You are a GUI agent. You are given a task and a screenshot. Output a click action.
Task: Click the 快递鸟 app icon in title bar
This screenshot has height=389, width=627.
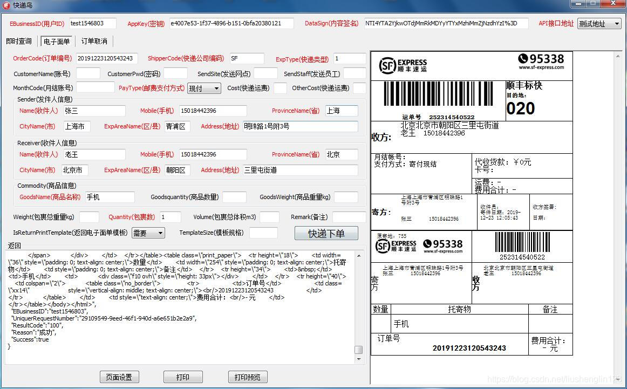click(5, 5)
